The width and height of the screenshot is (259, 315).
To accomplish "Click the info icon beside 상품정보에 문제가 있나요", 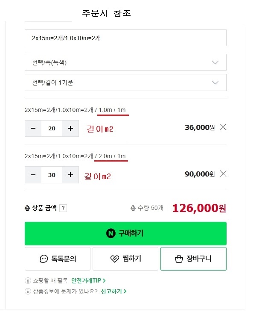I will [x=28, y=291].
